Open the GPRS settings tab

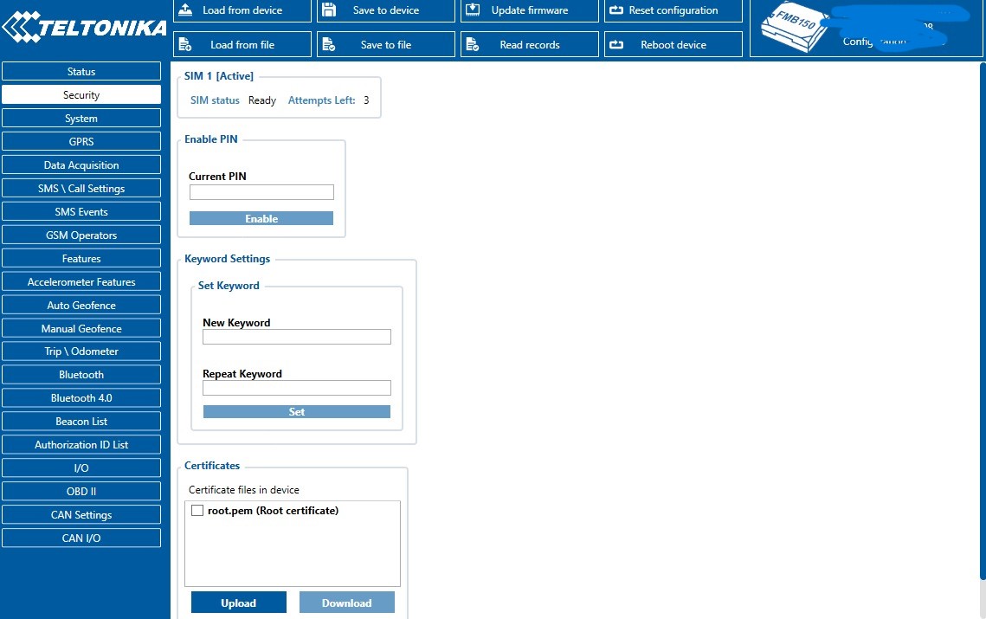pyautogui.click(x=81, y=142)
